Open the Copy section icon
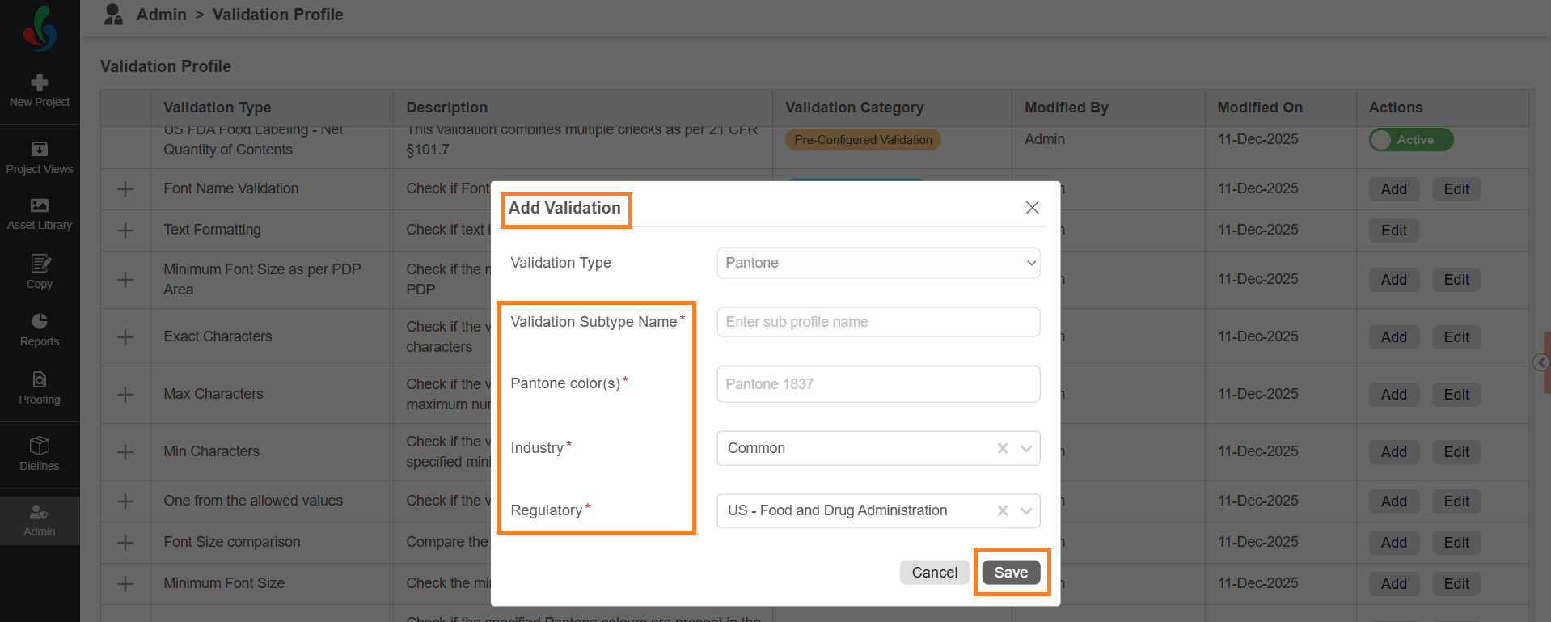1551x622 pixels. point(40,264)
